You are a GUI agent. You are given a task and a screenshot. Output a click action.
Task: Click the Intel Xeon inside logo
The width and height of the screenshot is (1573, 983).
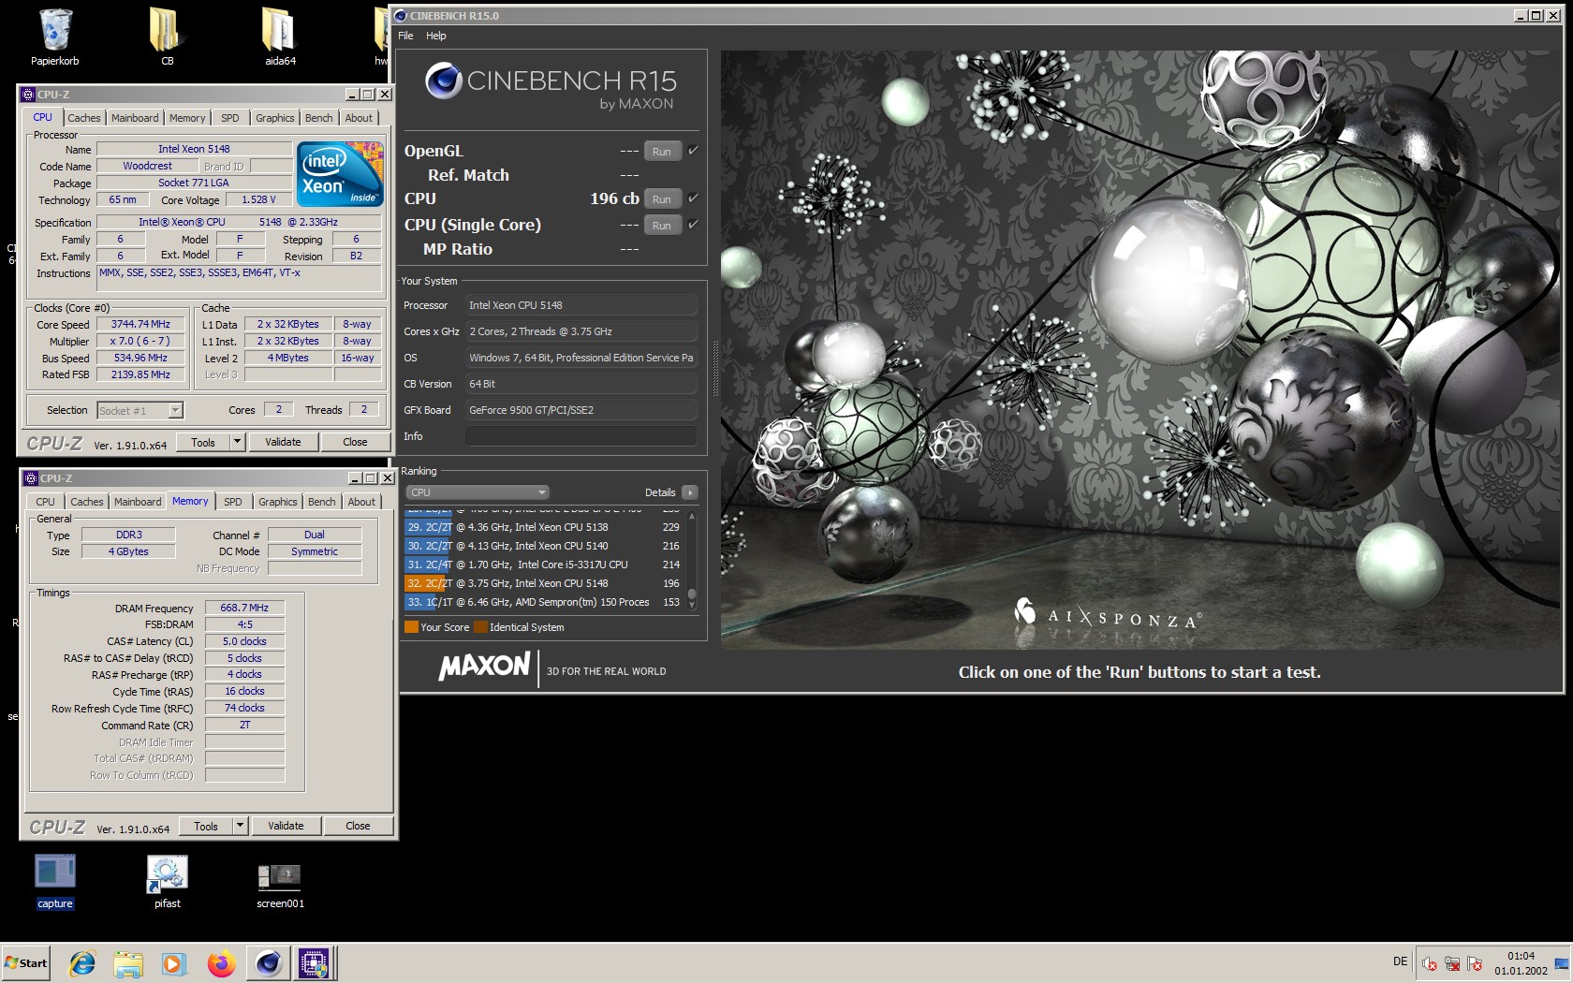(340, 174)
